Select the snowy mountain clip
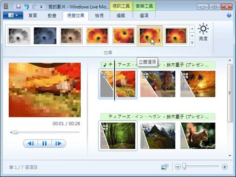Image resolution: width=236 pixels, height=177 pixels. (158, 136)
